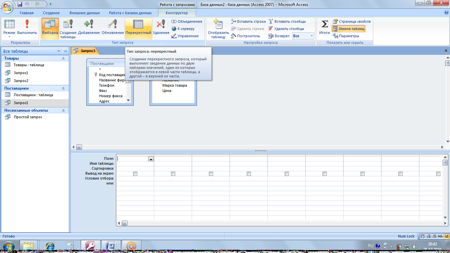450x253 pixels.
Task: Collapse the Товары group
Action: coord(63,58)
